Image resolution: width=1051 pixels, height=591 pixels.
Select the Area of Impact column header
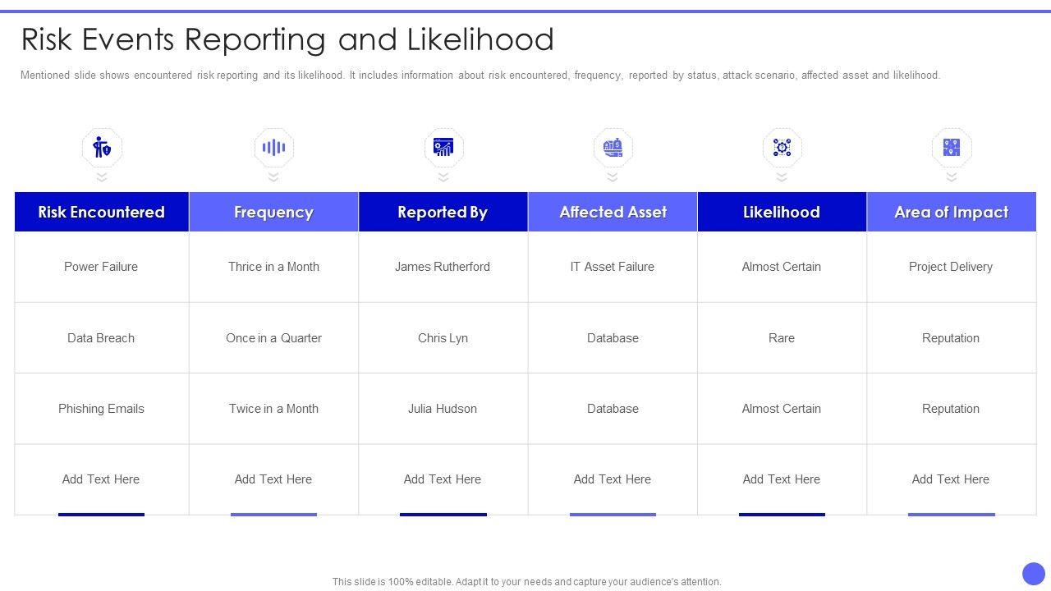click(952, 212)
